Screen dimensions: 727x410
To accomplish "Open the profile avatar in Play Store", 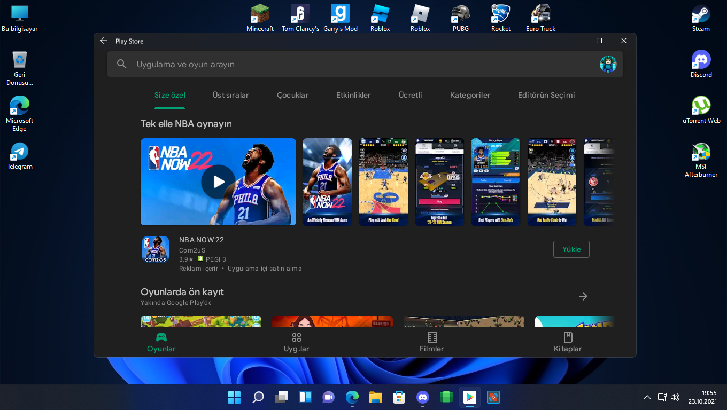I will [x=608, y=64].
